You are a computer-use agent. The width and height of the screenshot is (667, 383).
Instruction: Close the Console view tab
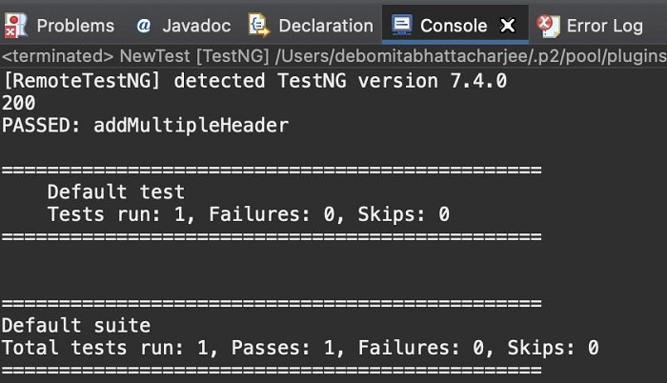pos(508,26)
